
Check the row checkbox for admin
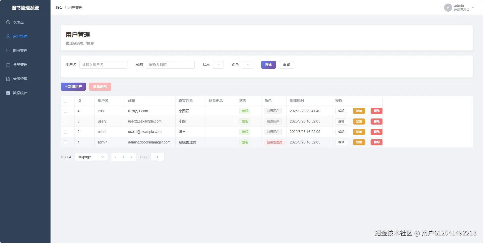coord(65,142)
